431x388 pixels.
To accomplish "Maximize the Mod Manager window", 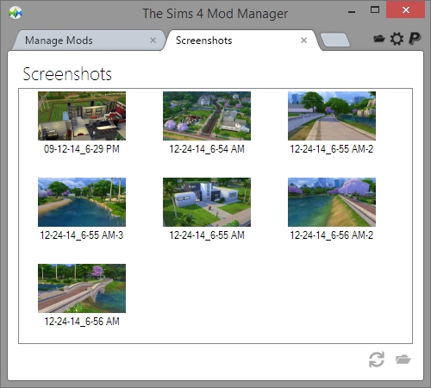I will 375,10.
